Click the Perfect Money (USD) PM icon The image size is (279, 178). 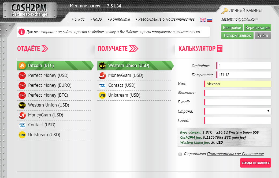(x=22, y=76)
